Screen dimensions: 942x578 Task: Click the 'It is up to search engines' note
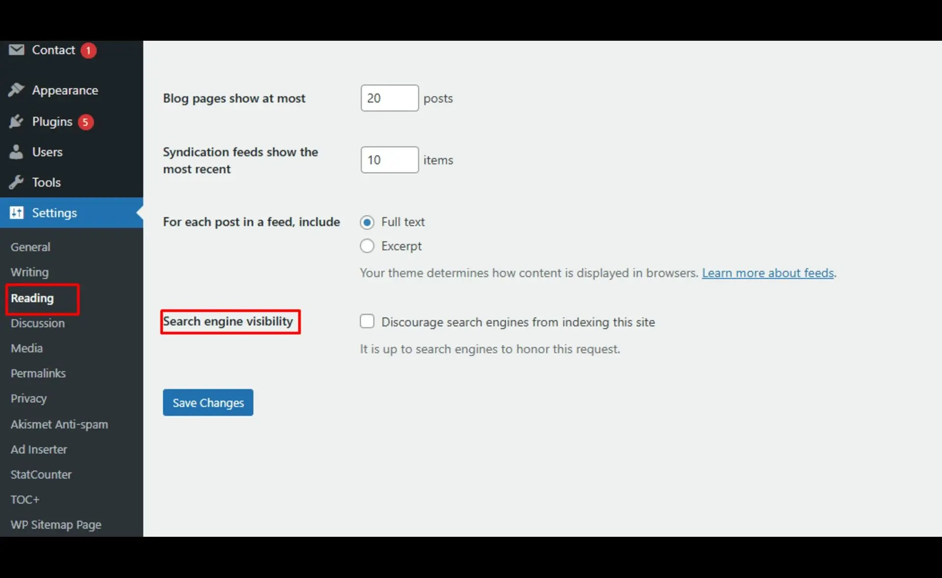point(490,349)
